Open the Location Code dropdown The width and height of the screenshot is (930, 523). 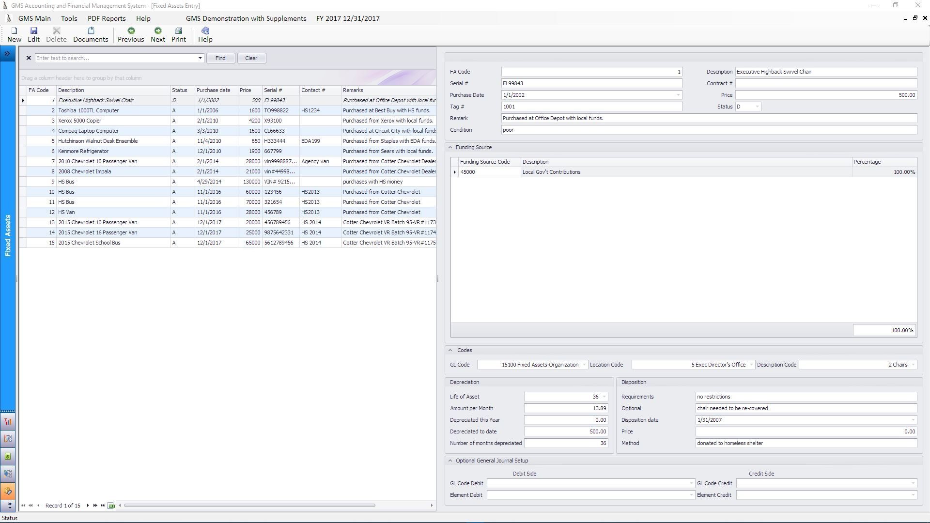tap(751, 365)
